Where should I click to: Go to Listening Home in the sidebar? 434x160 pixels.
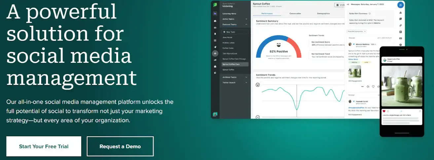coord(229,13)
